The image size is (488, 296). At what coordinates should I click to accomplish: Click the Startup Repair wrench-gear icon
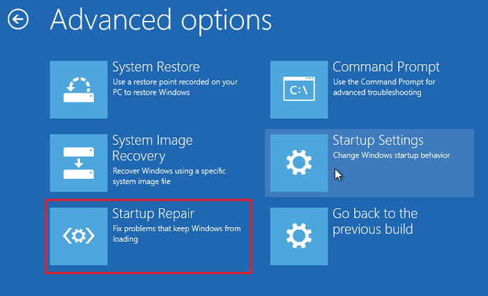(79, 235)
